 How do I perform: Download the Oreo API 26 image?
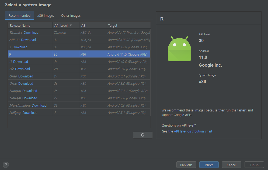[x=26, y=84]
